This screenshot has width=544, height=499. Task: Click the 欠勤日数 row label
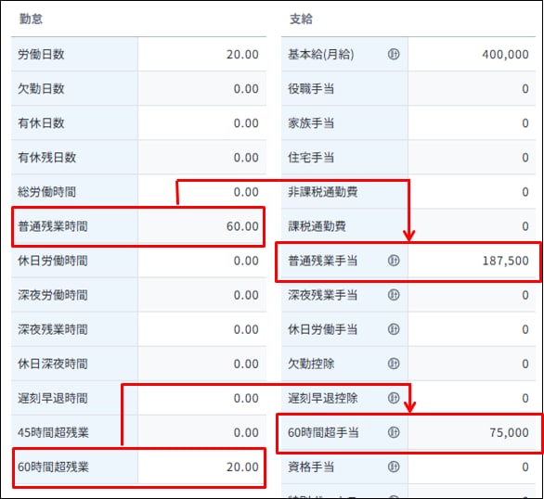41,89
